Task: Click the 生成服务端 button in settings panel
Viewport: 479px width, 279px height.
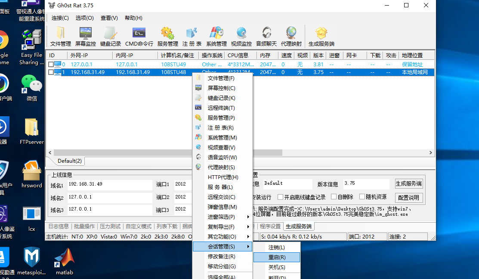Action: (x=409, y=184)
